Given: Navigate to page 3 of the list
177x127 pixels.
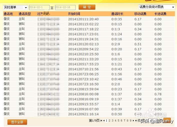Looking at the screenshot, I should (x=112, y=120).
